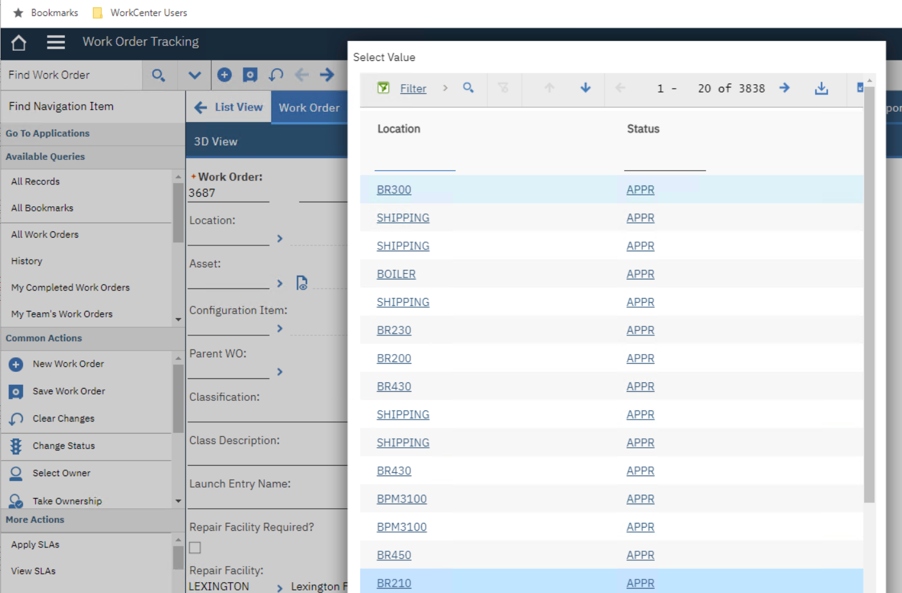
Task: Expand the chevron next to the Filter link
Action: tap(445, 88)
